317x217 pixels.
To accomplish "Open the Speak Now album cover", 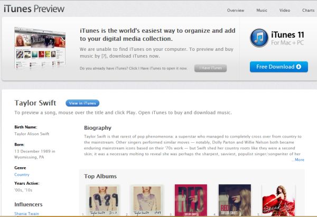I will (x=279, y=200).
